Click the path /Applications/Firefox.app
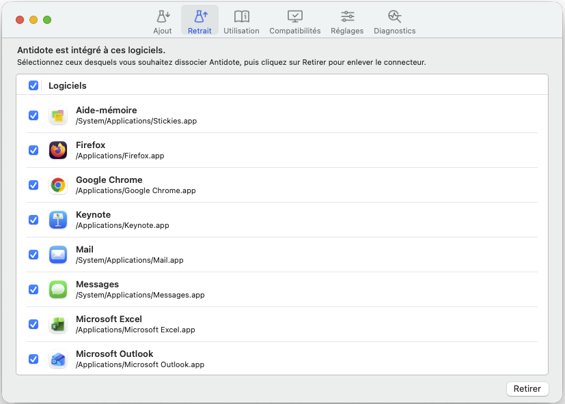Viewport: 565px width, 404px height. tap(120, 156)
